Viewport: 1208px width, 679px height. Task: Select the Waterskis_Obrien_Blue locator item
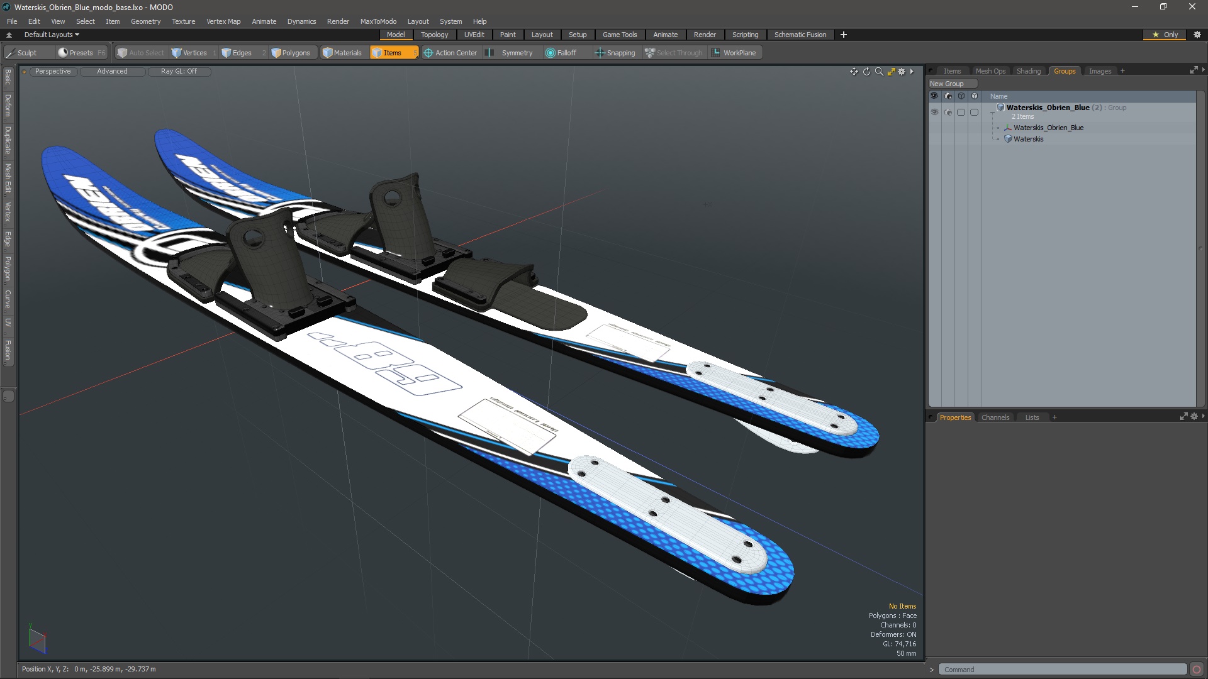coord(1048,128)
